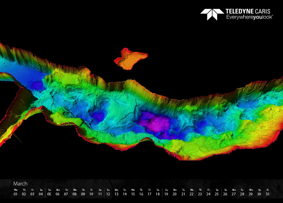Choose date 30 on the calendar
The width and height of the screenshot is (283, 203).
[259, 194]
